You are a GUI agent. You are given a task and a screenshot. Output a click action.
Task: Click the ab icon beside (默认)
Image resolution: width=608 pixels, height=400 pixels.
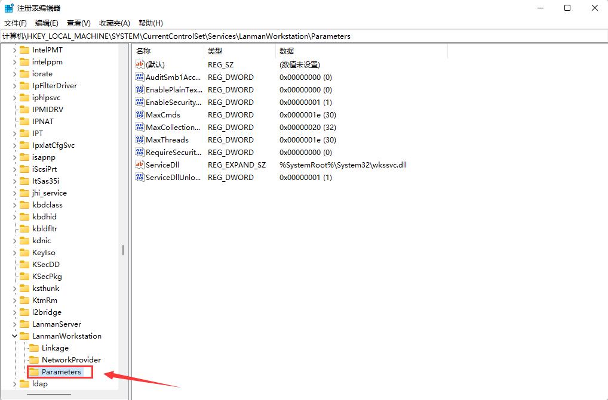click(139, 64)
